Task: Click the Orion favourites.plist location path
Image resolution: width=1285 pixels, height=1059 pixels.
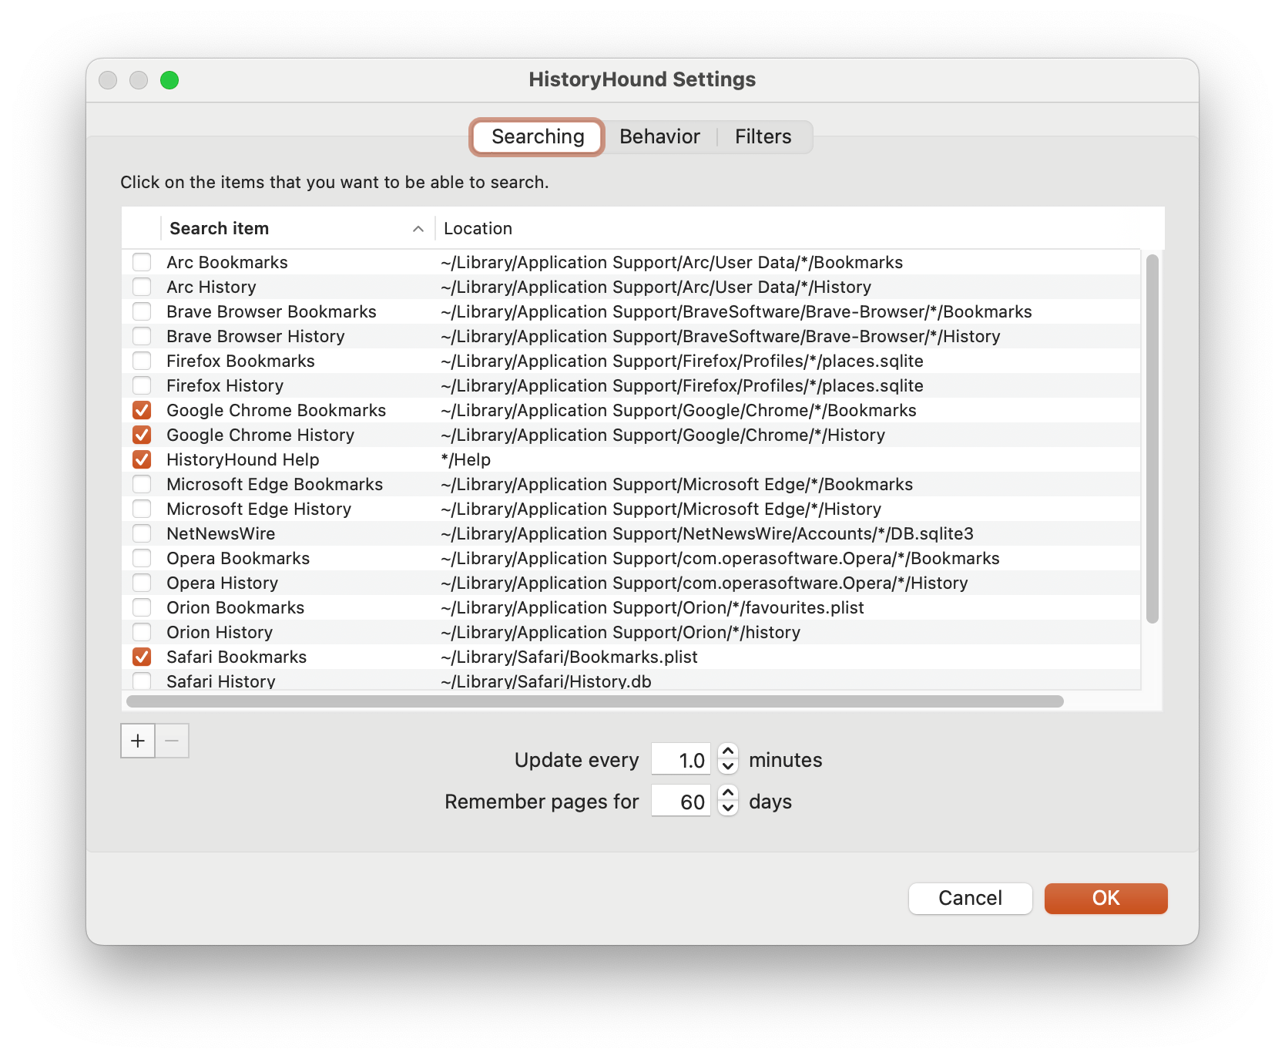Action: (x=653, y=607)
